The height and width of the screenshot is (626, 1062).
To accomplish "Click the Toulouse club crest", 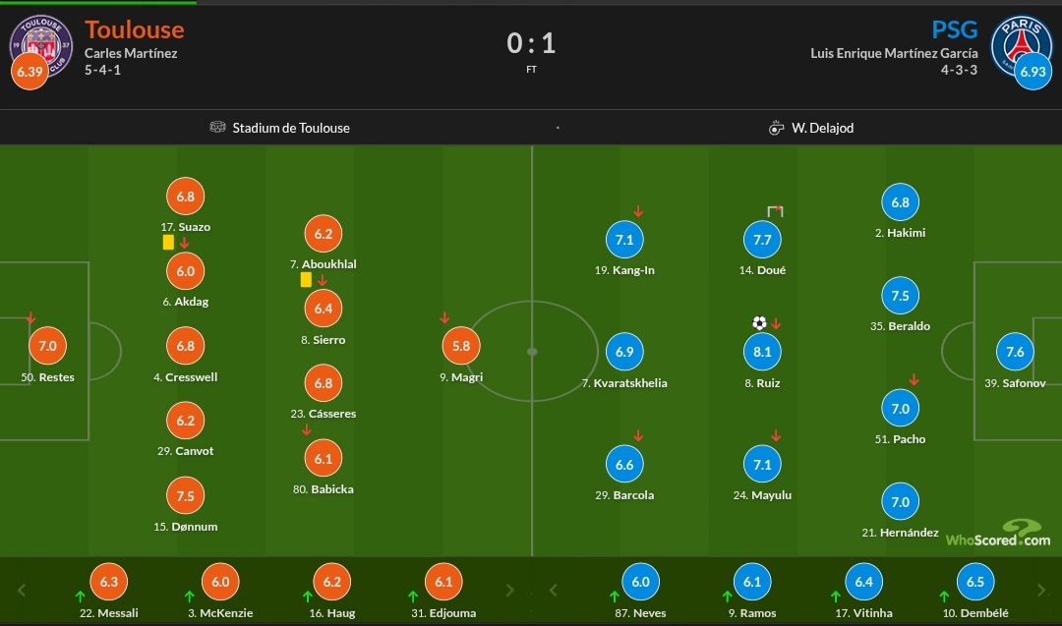I will [40, 46].
